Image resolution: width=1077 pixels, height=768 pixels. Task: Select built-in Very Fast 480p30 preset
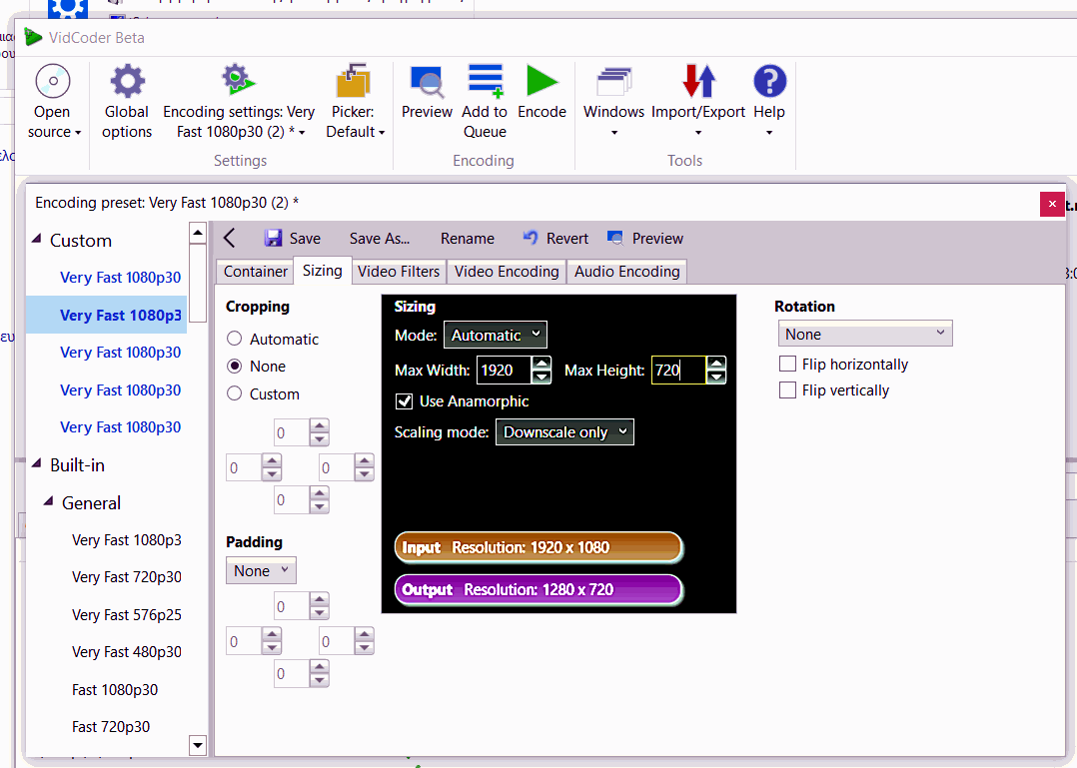point(126,652)
